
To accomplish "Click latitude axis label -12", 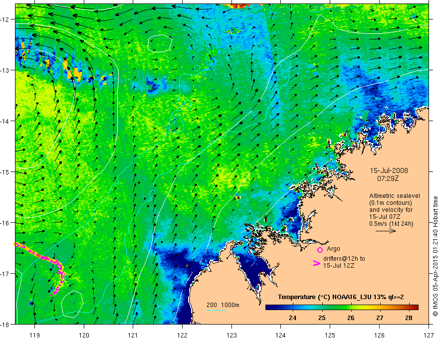I will coord(5,19).
